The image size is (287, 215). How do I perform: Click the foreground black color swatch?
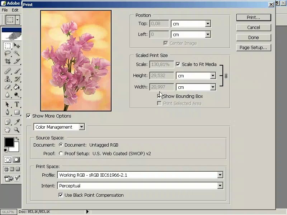9,142
